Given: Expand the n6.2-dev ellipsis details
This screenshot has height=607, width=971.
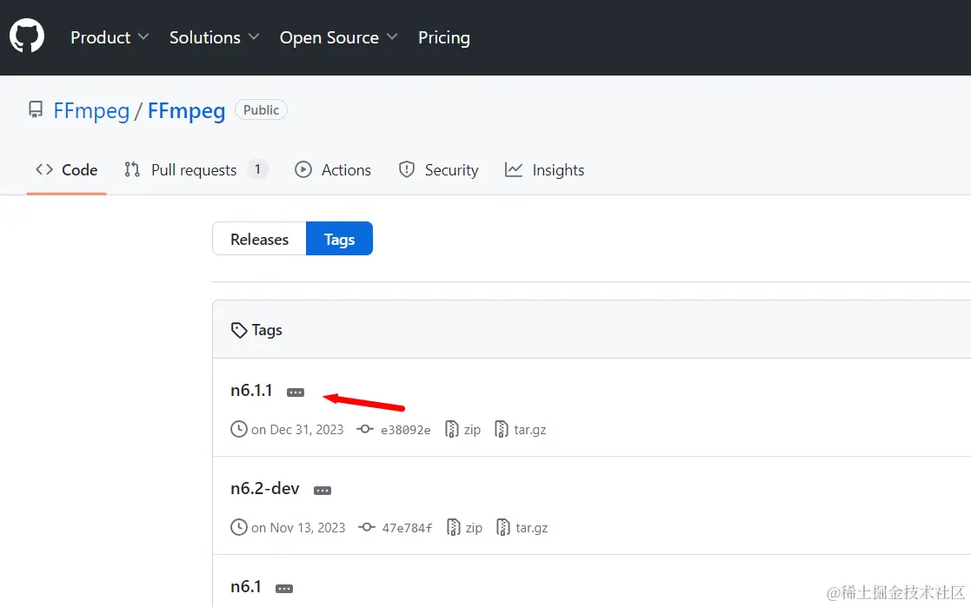Looking at the screenshot, I should (323, 491).
